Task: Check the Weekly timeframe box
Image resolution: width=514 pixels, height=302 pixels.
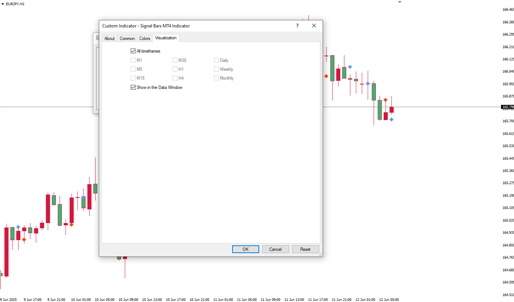Action: [x=217, y=69]
